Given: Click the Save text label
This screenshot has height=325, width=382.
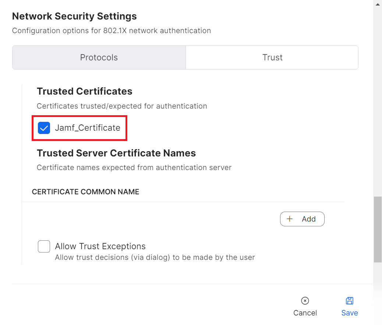Looking at the screenshot, I should click(349, 313).
